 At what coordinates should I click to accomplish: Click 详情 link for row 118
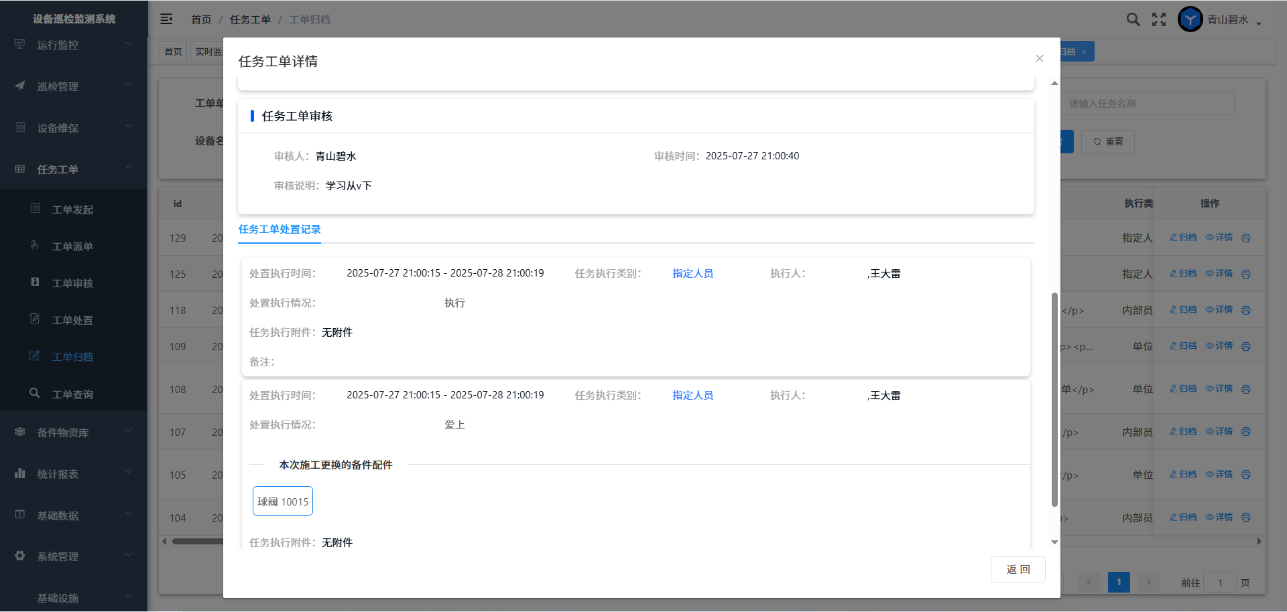pos(1219,310)
